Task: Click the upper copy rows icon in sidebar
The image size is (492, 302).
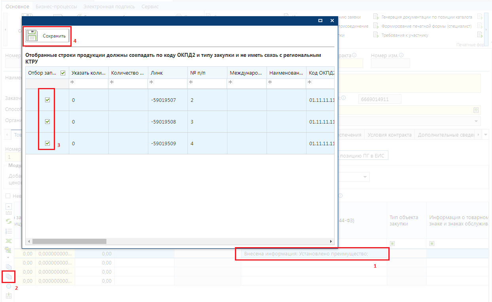Action: click(9, 266)
